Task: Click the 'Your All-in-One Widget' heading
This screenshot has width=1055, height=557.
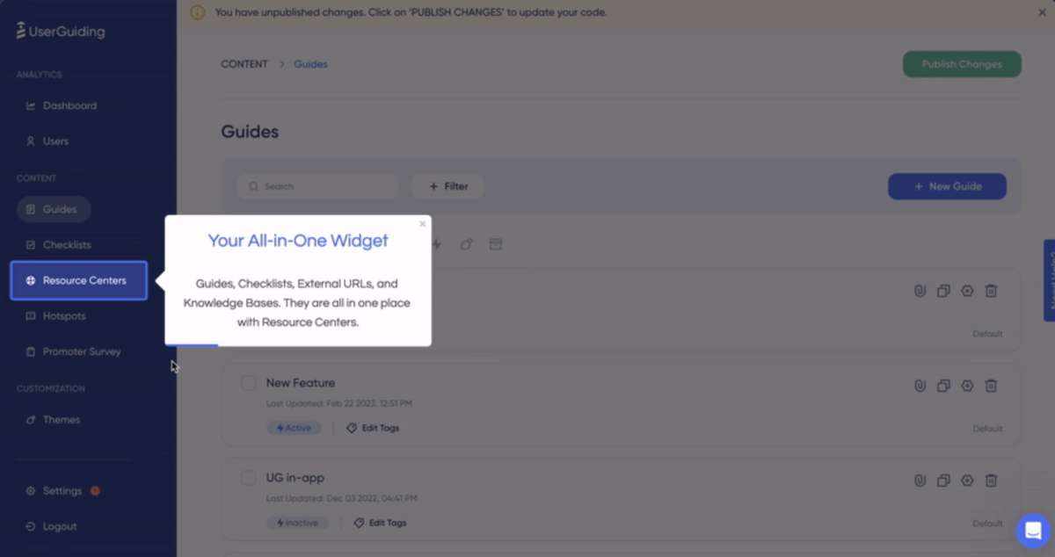Action: (x=298, y=241)
